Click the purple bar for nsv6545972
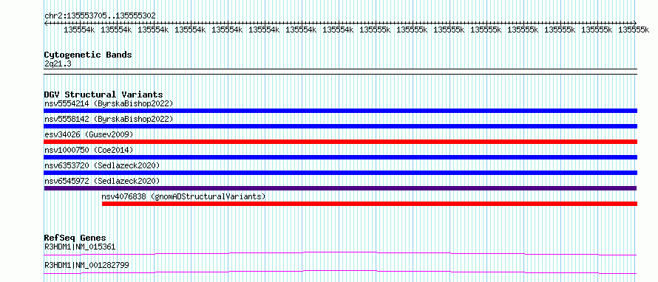This screenshot has width=658, height=282. point(340,188)
